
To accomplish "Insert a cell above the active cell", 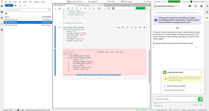I will (136, 27).
